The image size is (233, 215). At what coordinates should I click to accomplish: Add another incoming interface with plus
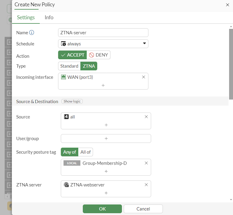coord(103,85)
